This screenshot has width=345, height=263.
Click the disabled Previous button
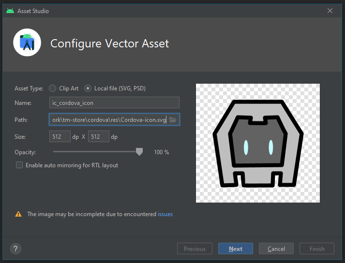[x=195, y=248]
